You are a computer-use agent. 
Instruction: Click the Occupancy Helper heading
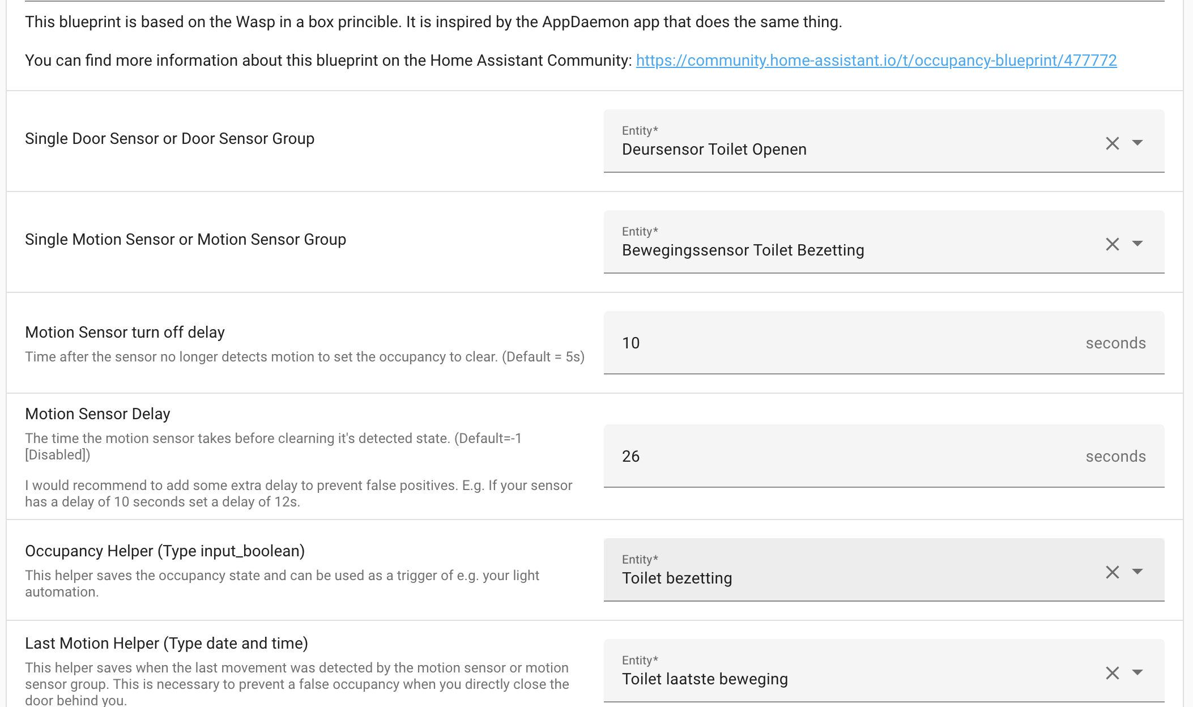coord(165,551)
